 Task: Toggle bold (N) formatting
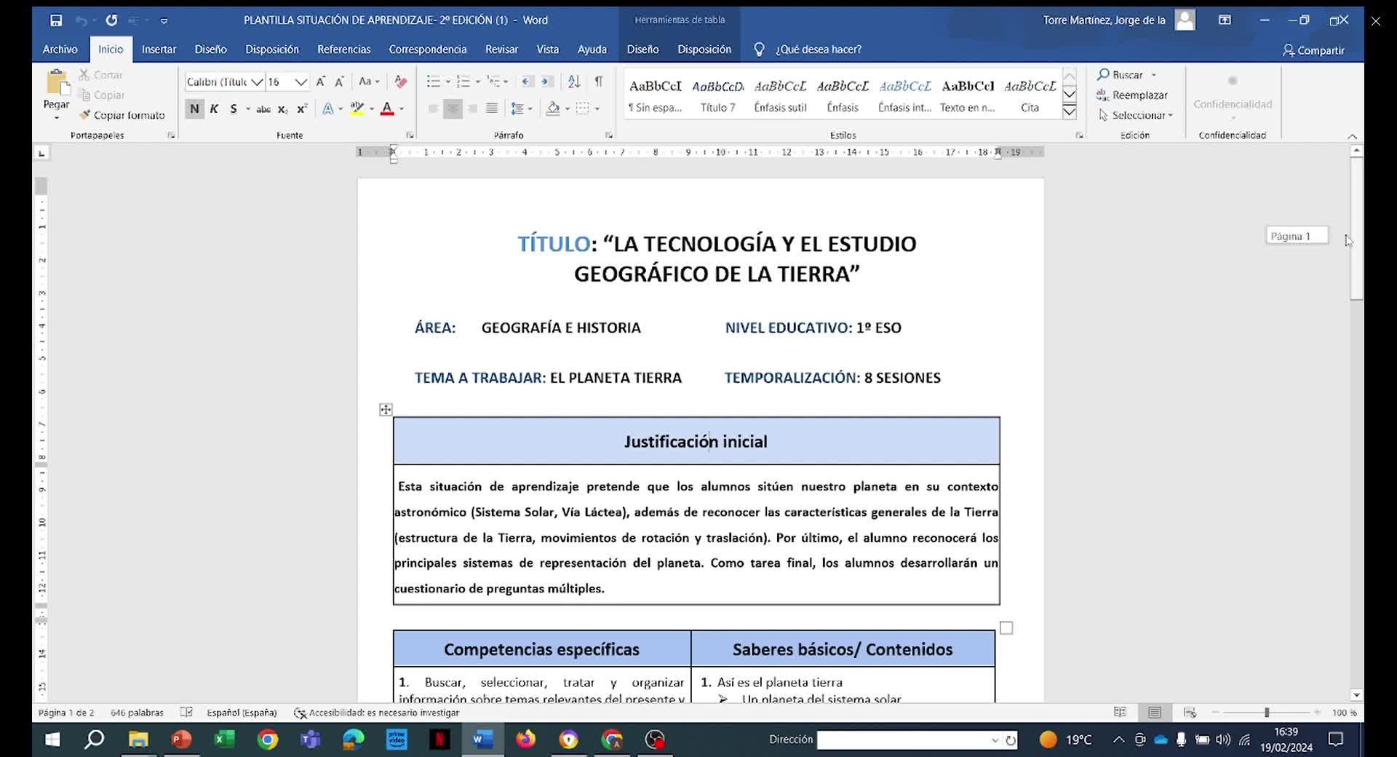coord(194,109)
